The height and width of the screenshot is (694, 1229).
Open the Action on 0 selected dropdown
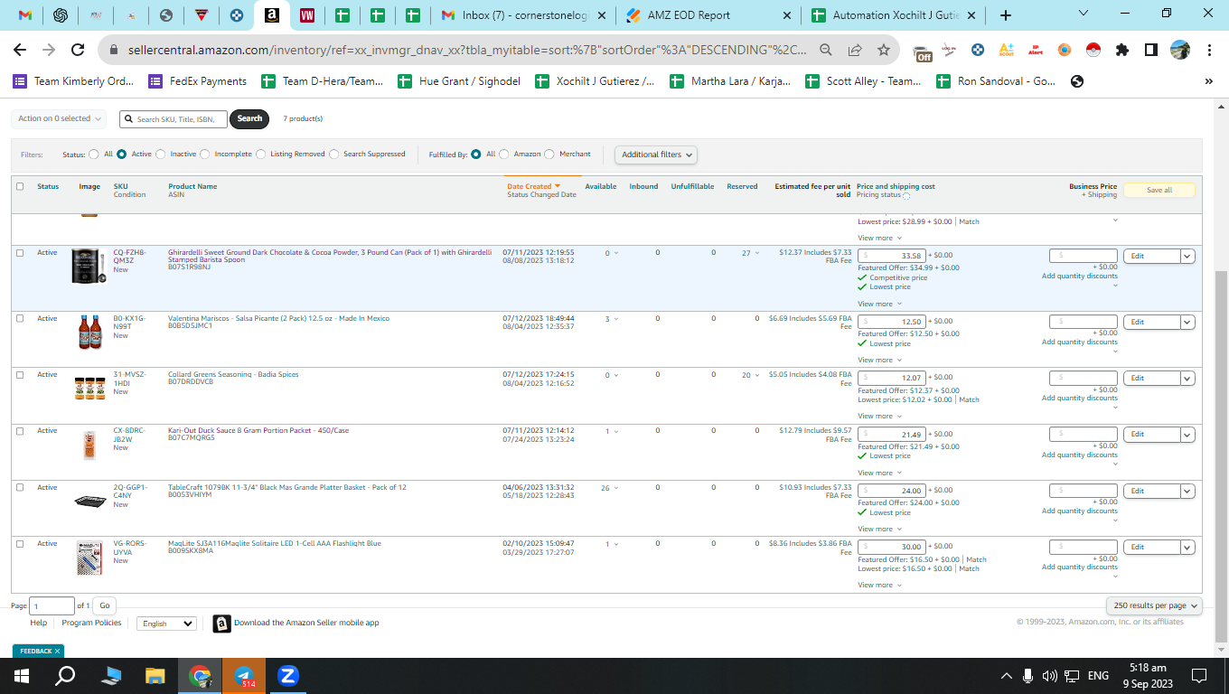click(59, 118)
